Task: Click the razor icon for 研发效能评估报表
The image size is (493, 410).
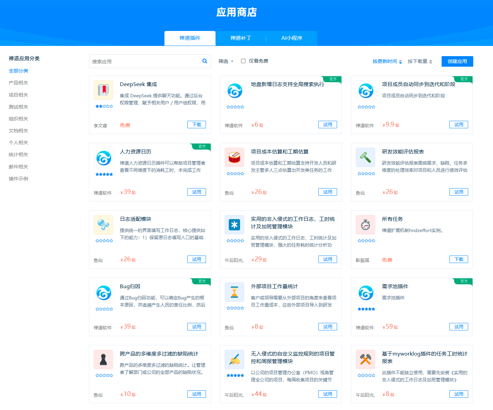Action: tap(365, 157)
